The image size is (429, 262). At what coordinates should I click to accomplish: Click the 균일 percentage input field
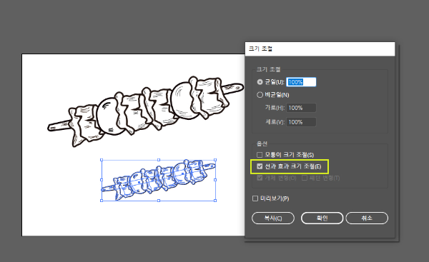click(x=301, y=82)
